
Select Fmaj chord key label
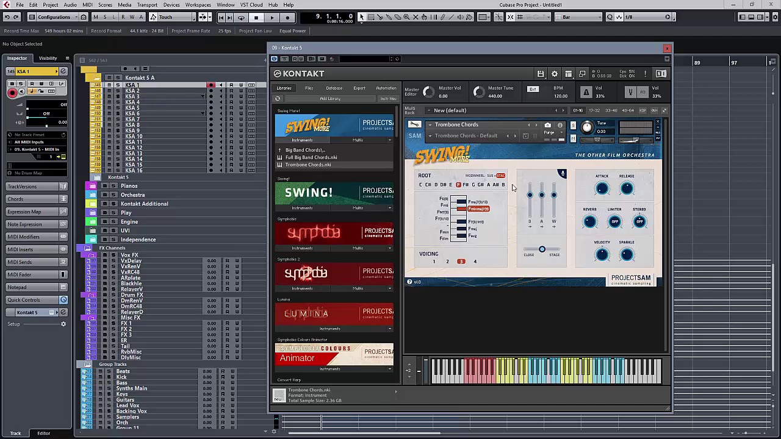click(x=472, y=229)
